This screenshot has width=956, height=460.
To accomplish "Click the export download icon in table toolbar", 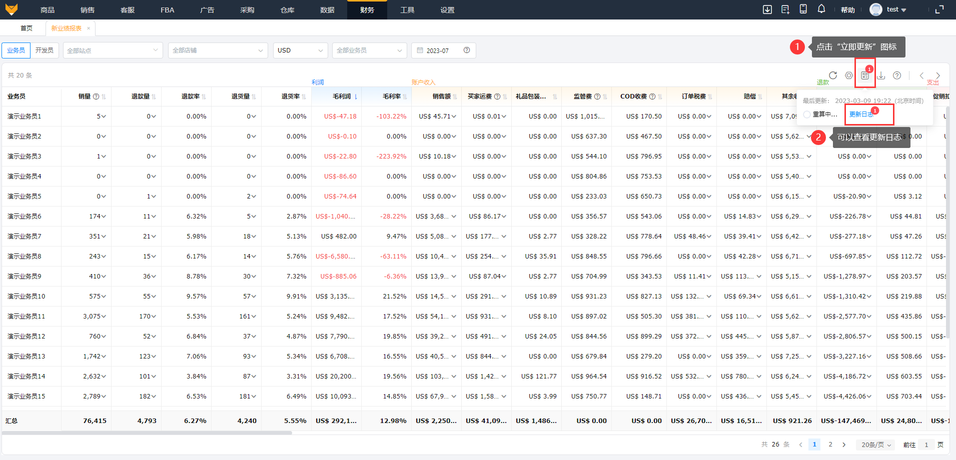I will 881,75.
